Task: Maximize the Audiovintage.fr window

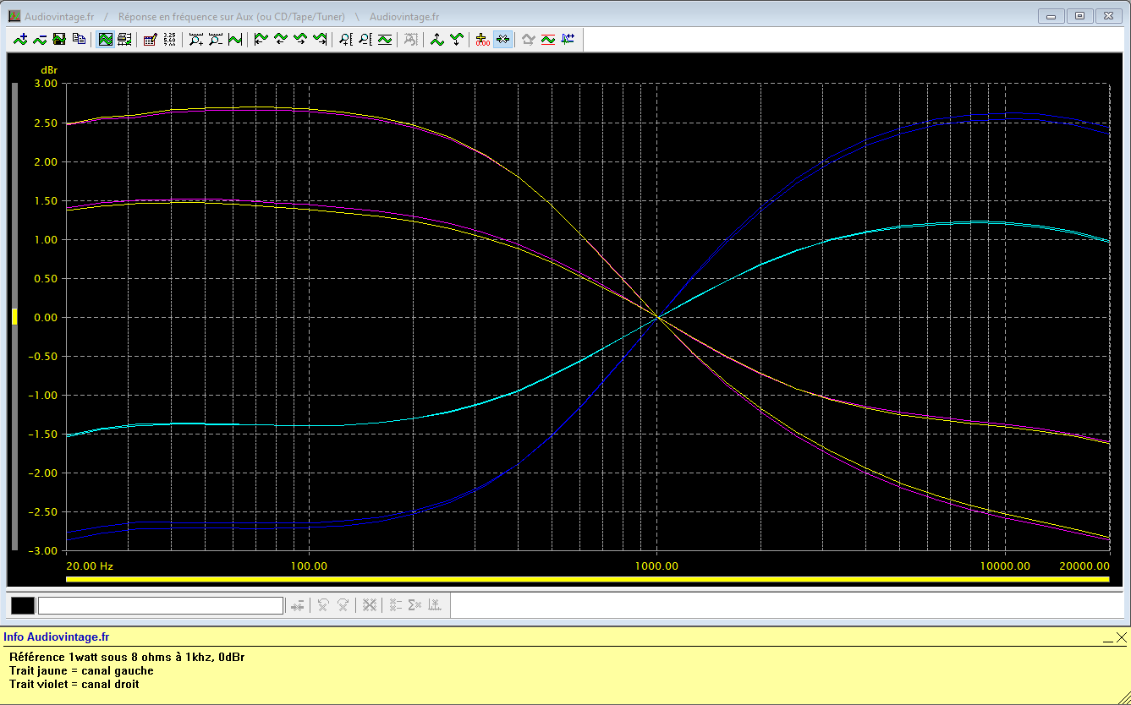Action: pos(1079,16)
